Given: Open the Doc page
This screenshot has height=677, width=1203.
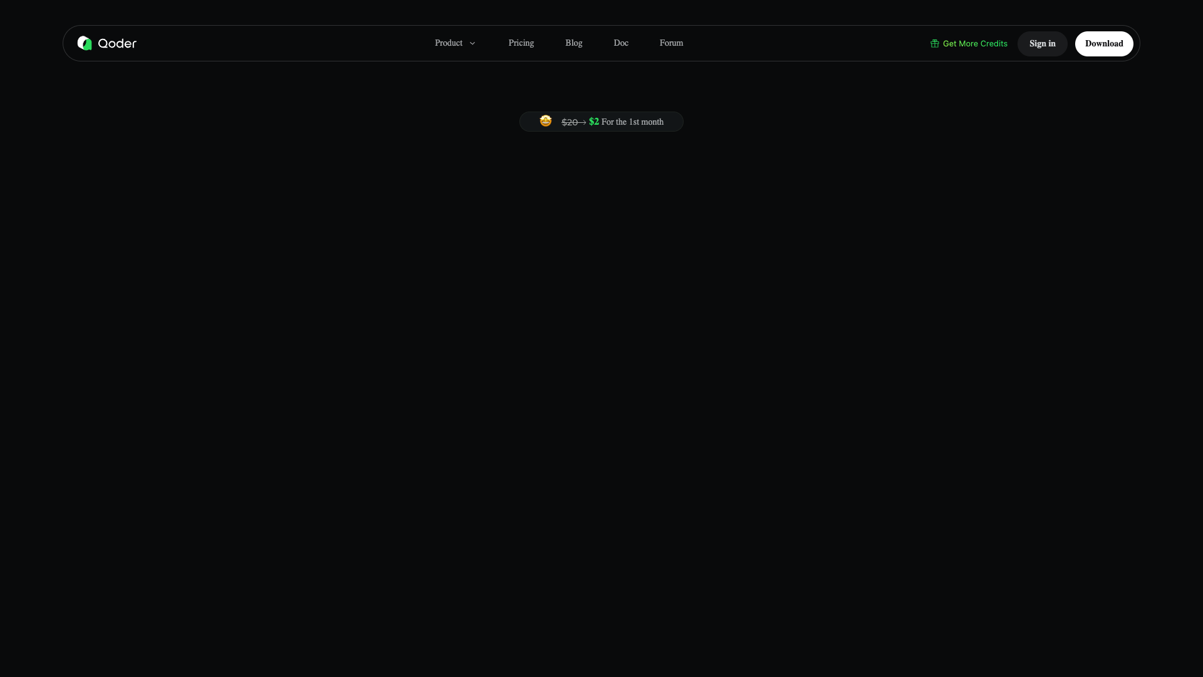Looking at the screenshot, I should pyautogui.click(x=621, y=43).
